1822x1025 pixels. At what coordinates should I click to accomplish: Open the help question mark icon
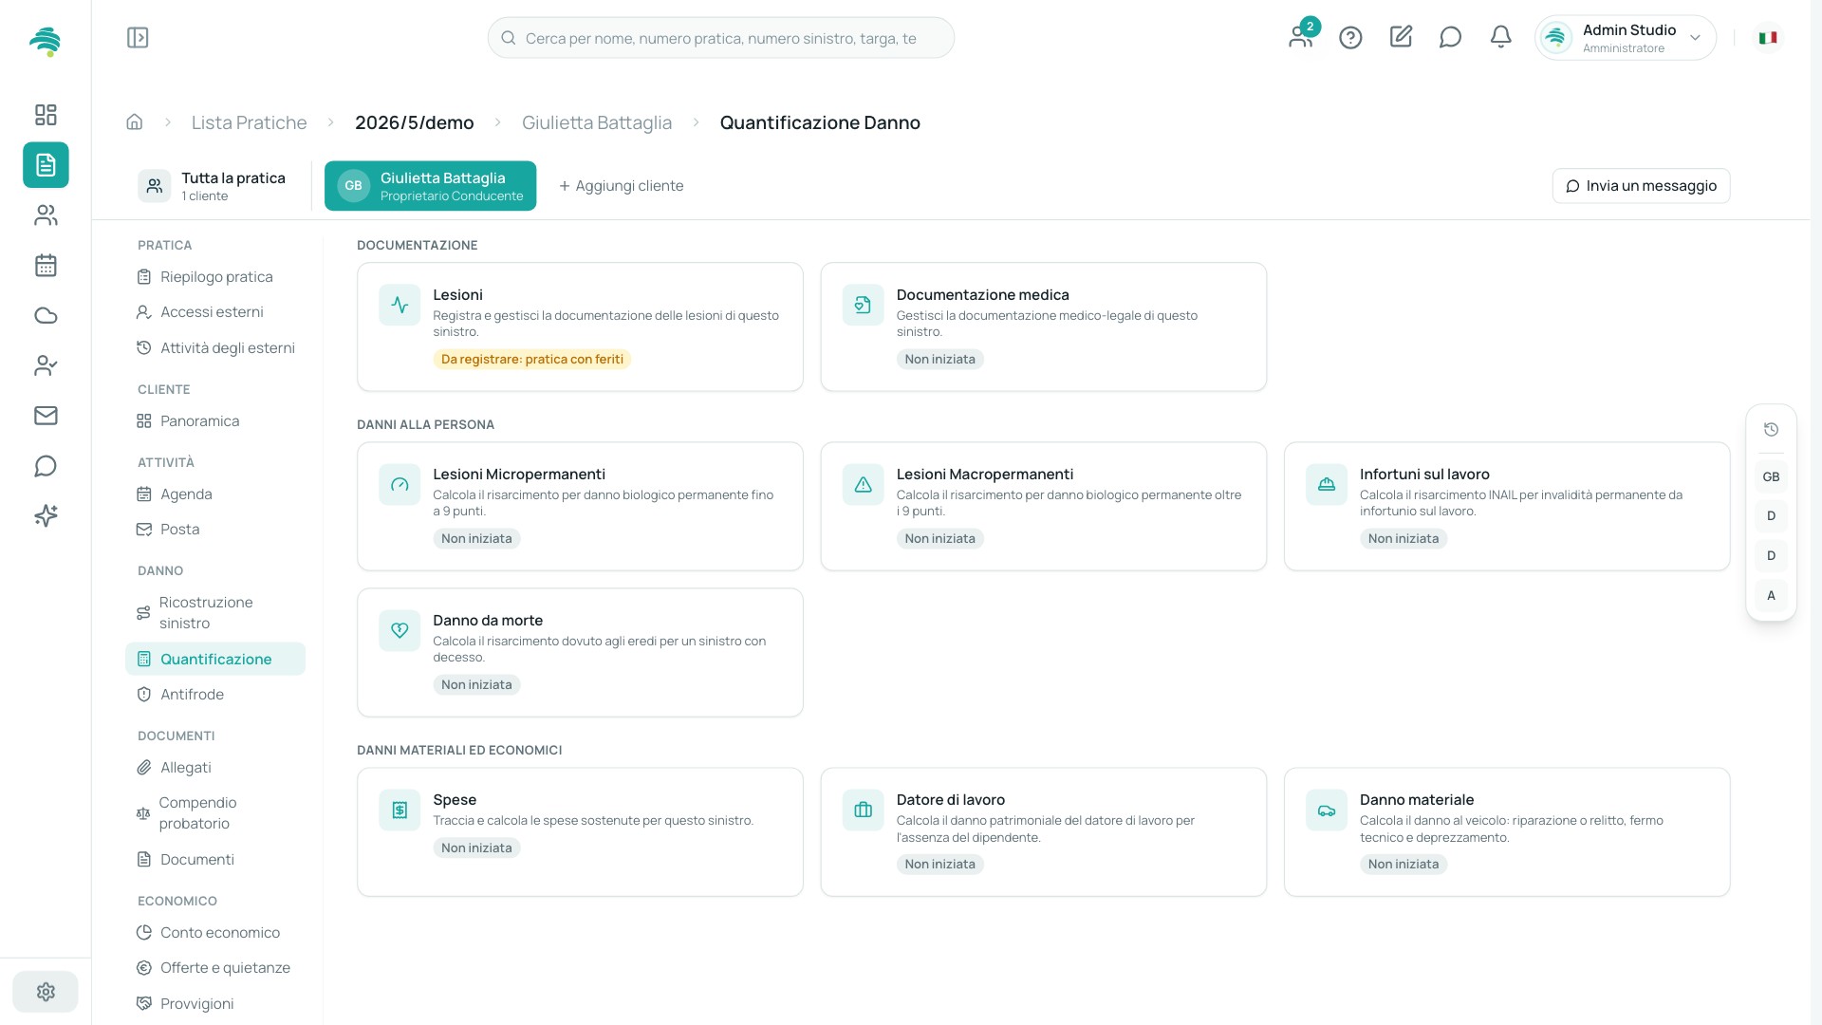(x=1350, y=38)
